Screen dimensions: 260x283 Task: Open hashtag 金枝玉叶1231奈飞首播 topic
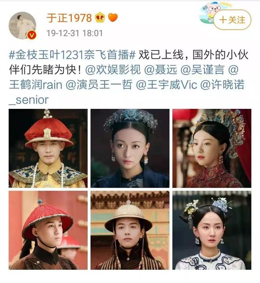click(72, 55)
